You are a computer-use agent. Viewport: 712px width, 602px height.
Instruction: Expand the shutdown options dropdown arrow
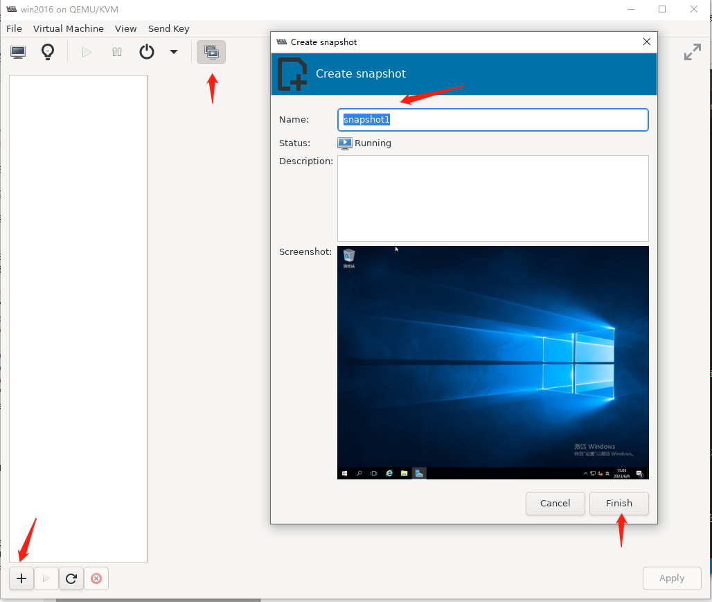point(174,52)
